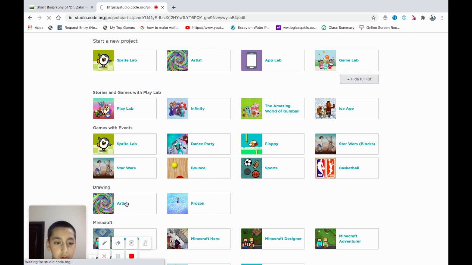Open the YouTube bookmark
Screen dimensions: 472x265
[x=205, y=28]
